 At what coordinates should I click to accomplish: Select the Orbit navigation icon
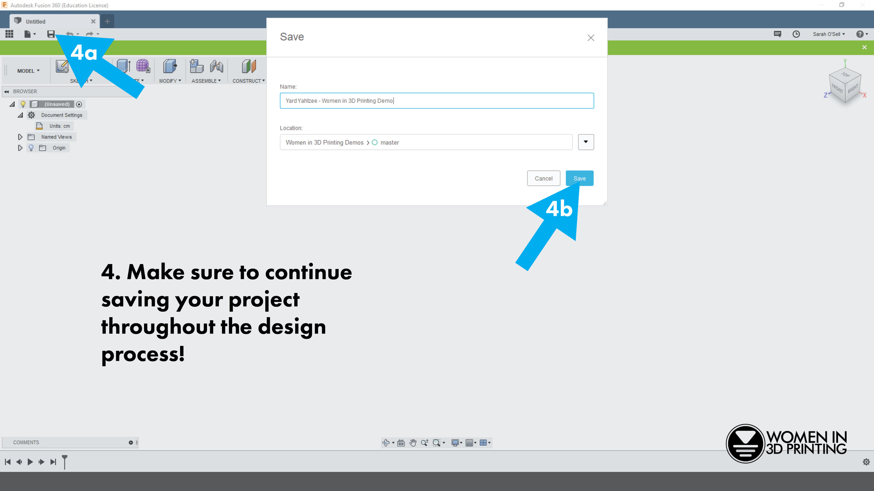(386, 443)
